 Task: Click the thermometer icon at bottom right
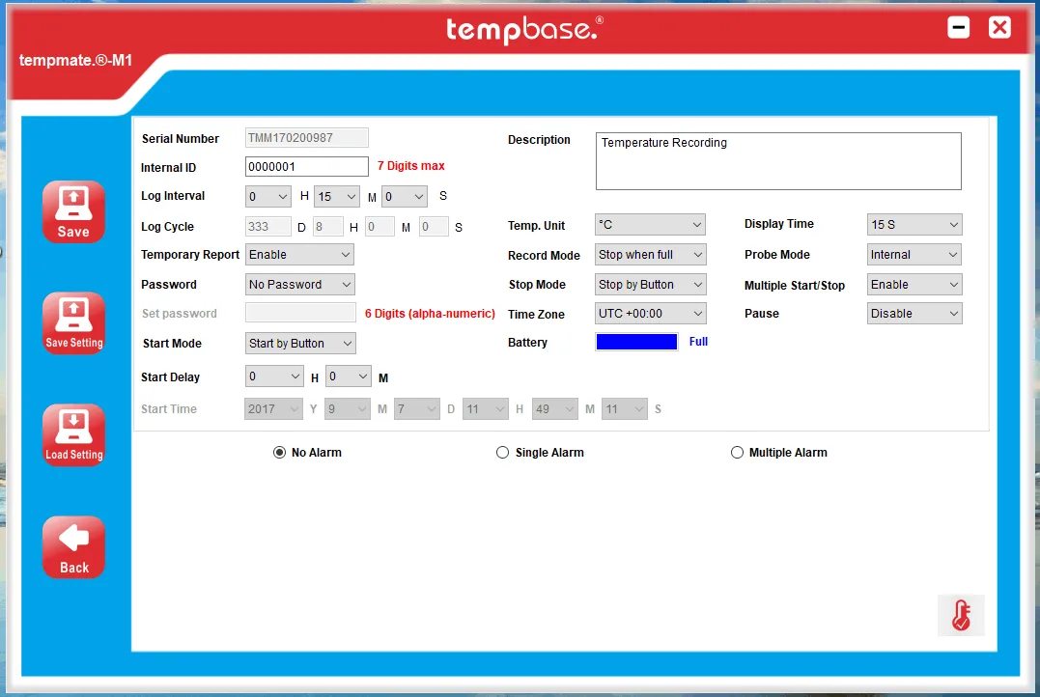pos(960,615)
